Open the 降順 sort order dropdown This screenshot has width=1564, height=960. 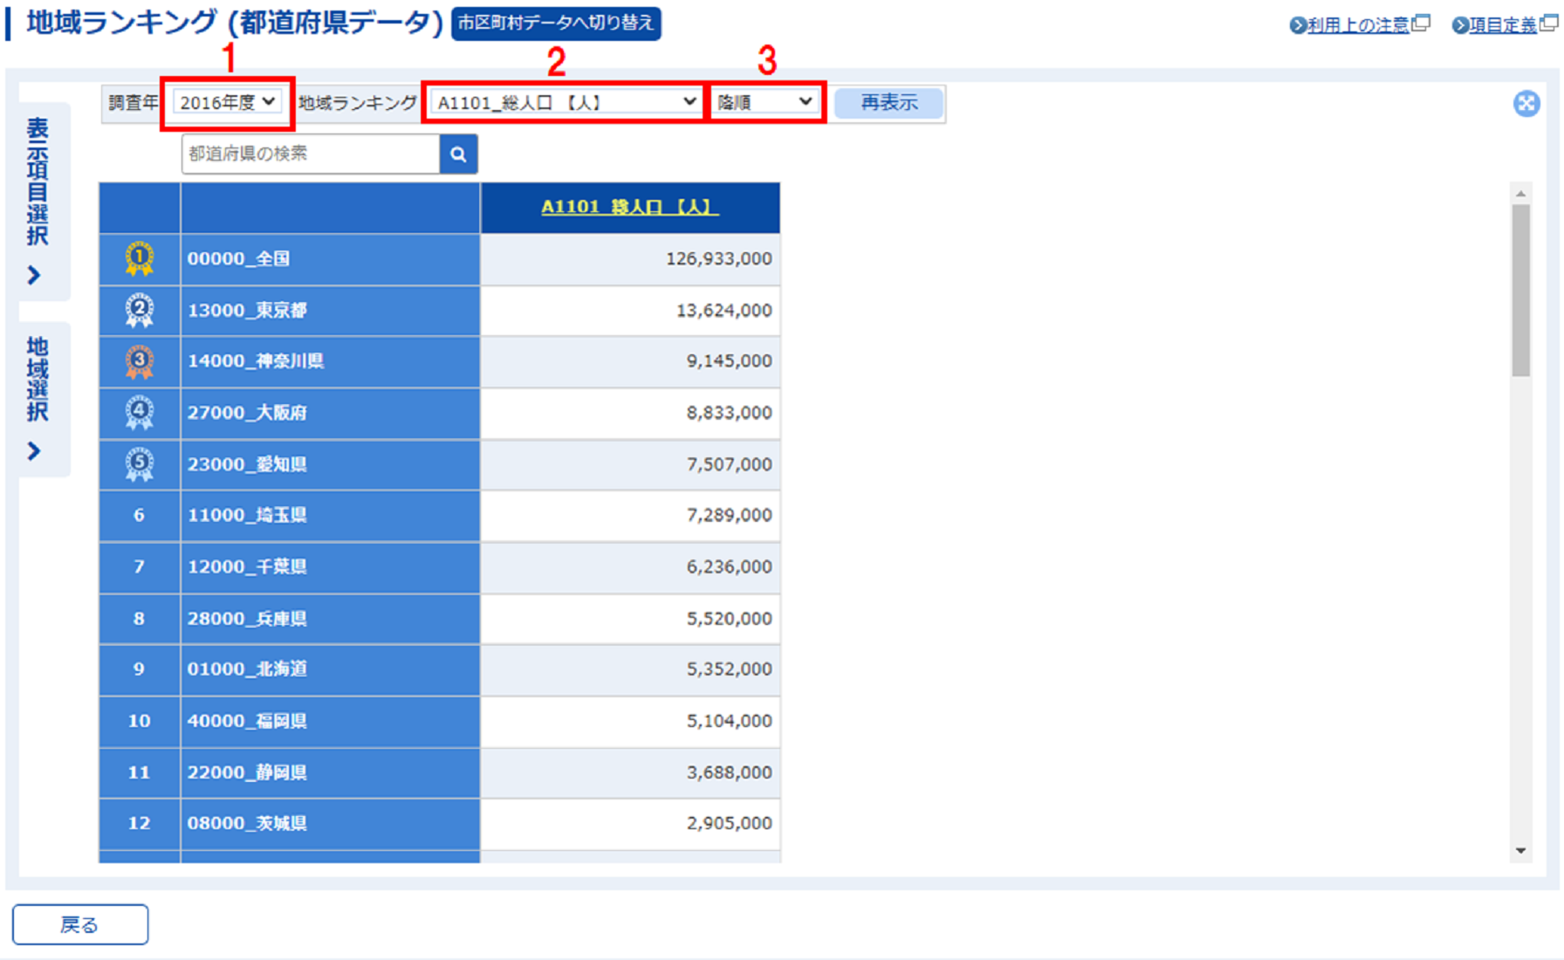765,103
